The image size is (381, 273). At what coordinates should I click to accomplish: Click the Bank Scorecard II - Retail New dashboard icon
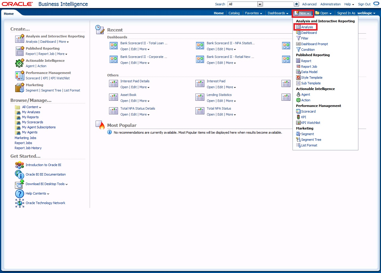200,59
